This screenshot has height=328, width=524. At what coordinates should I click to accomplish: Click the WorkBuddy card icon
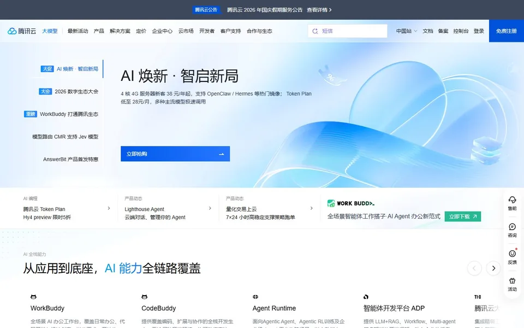33,297
